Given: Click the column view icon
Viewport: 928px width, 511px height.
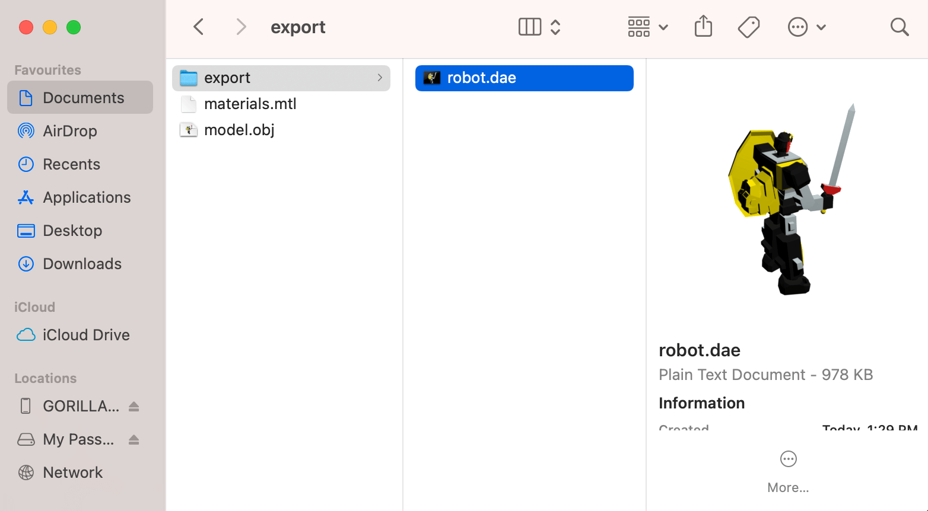Looking at the screenshot, I should (529, 27).
